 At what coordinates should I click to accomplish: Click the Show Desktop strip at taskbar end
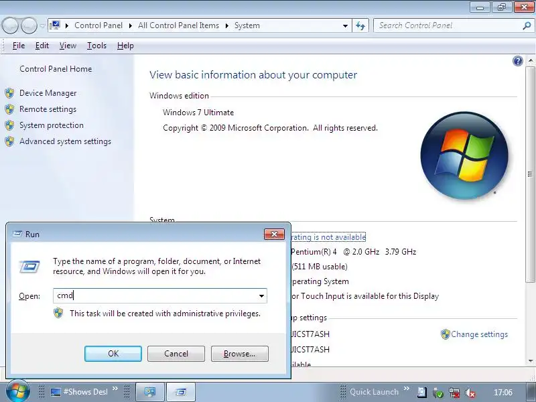tap(531, 392)
